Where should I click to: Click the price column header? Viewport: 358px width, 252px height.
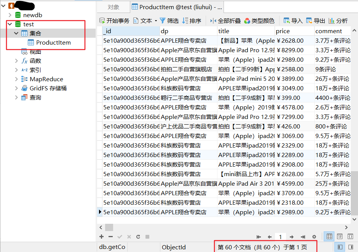point(294,31)
